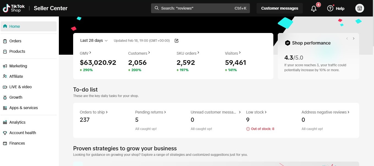Open Low stock task
This screenshot has height=166, width=374.
(256, 112)
